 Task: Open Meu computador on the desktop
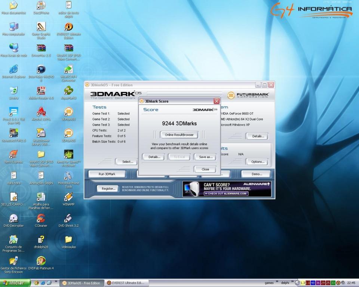pyautogui.click(x=13, y=29)
